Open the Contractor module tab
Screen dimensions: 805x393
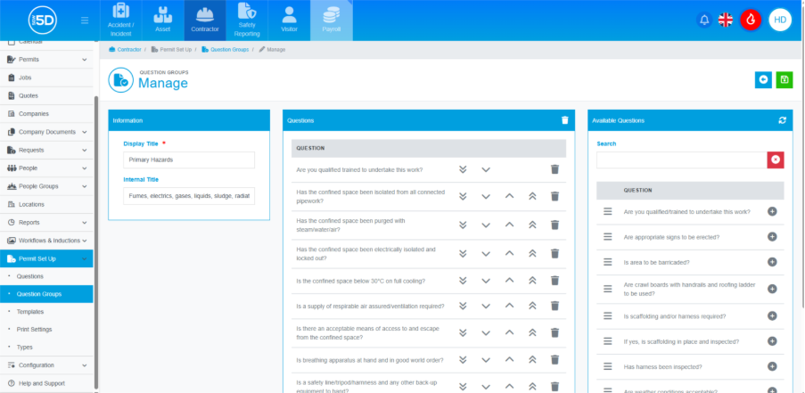205,21
